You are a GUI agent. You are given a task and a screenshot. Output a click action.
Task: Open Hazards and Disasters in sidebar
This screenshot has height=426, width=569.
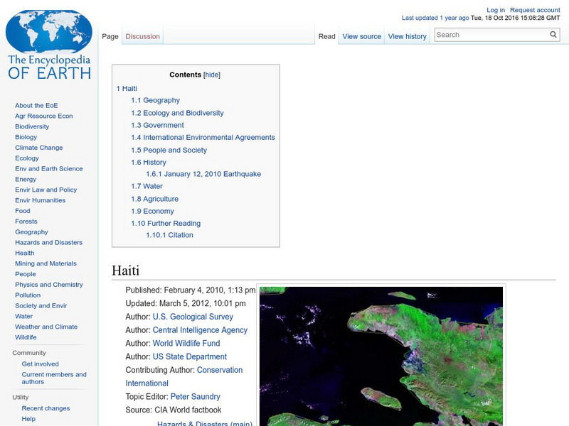click(48, 242)
